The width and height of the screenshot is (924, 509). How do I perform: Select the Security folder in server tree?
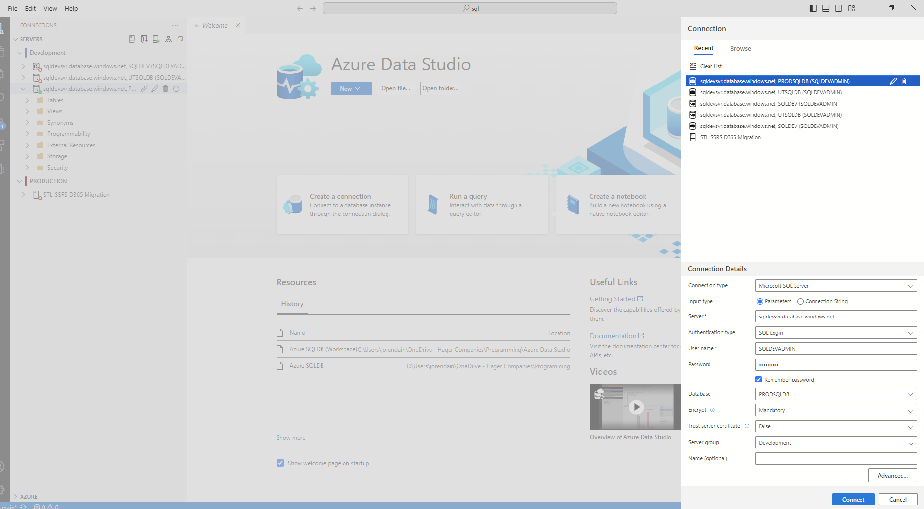(x=57, y=168)
